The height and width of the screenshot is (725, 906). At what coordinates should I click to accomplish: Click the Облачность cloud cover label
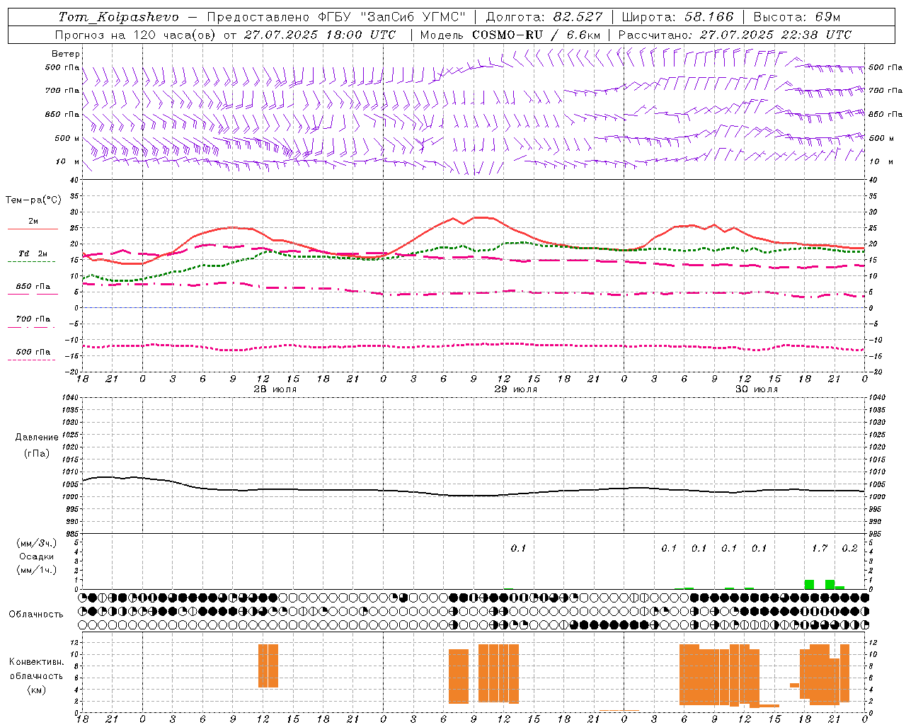point(36,615)
